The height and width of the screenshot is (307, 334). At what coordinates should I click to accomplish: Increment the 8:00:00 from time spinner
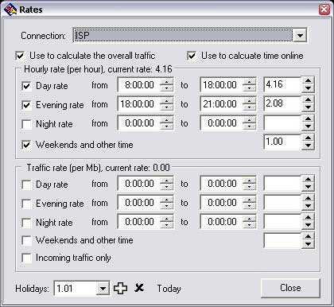pos(167,82)
